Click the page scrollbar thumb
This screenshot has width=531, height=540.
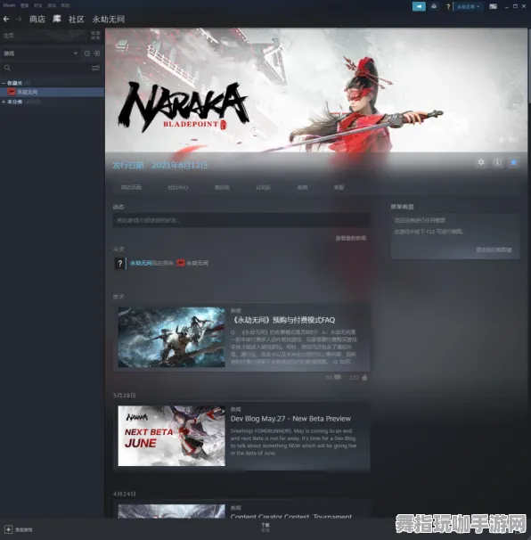(529, 65)
